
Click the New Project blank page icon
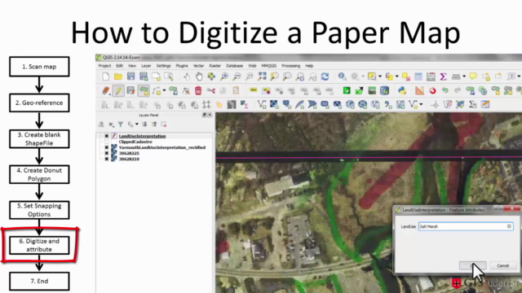click(x=105, y=77)
